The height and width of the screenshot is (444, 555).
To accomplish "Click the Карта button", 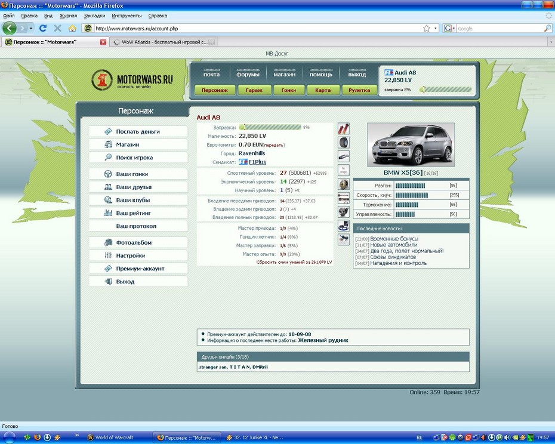I will [323, 90].
